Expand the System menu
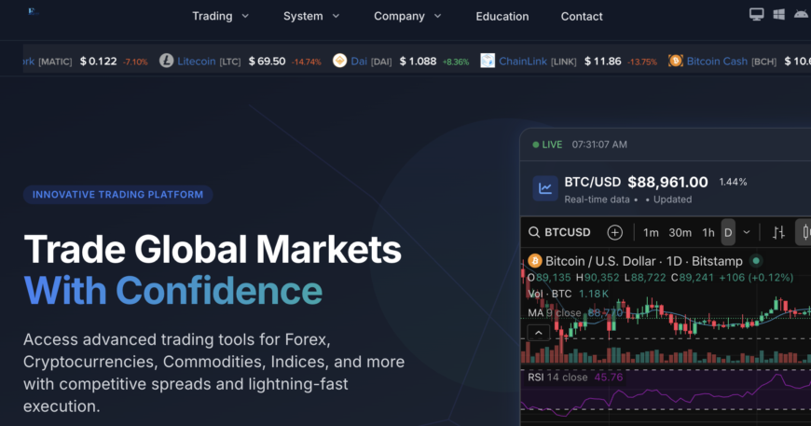 pyautogui.click(x=311, y=16)
